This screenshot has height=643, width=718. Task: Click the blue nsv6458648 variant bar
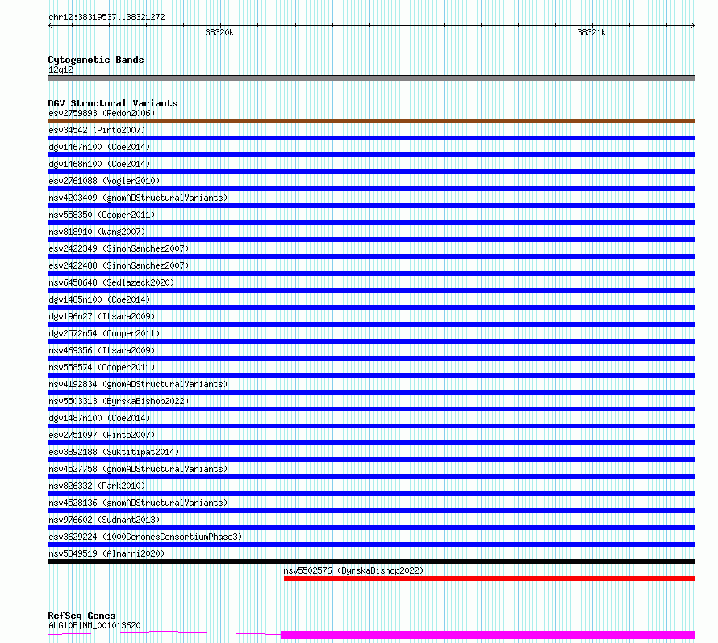tap(371, 290)
